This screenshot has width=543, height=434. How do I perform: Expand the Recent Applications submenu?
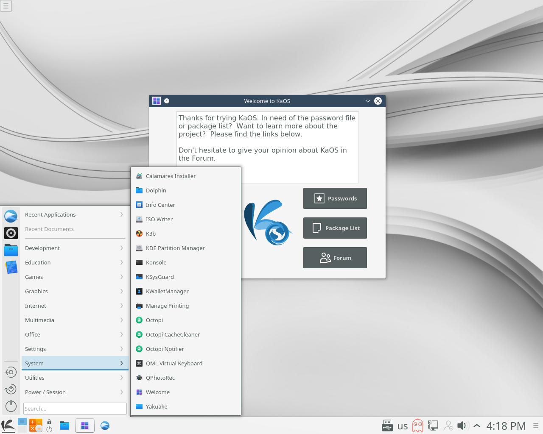pyautogui.click(x=75, y=215)
